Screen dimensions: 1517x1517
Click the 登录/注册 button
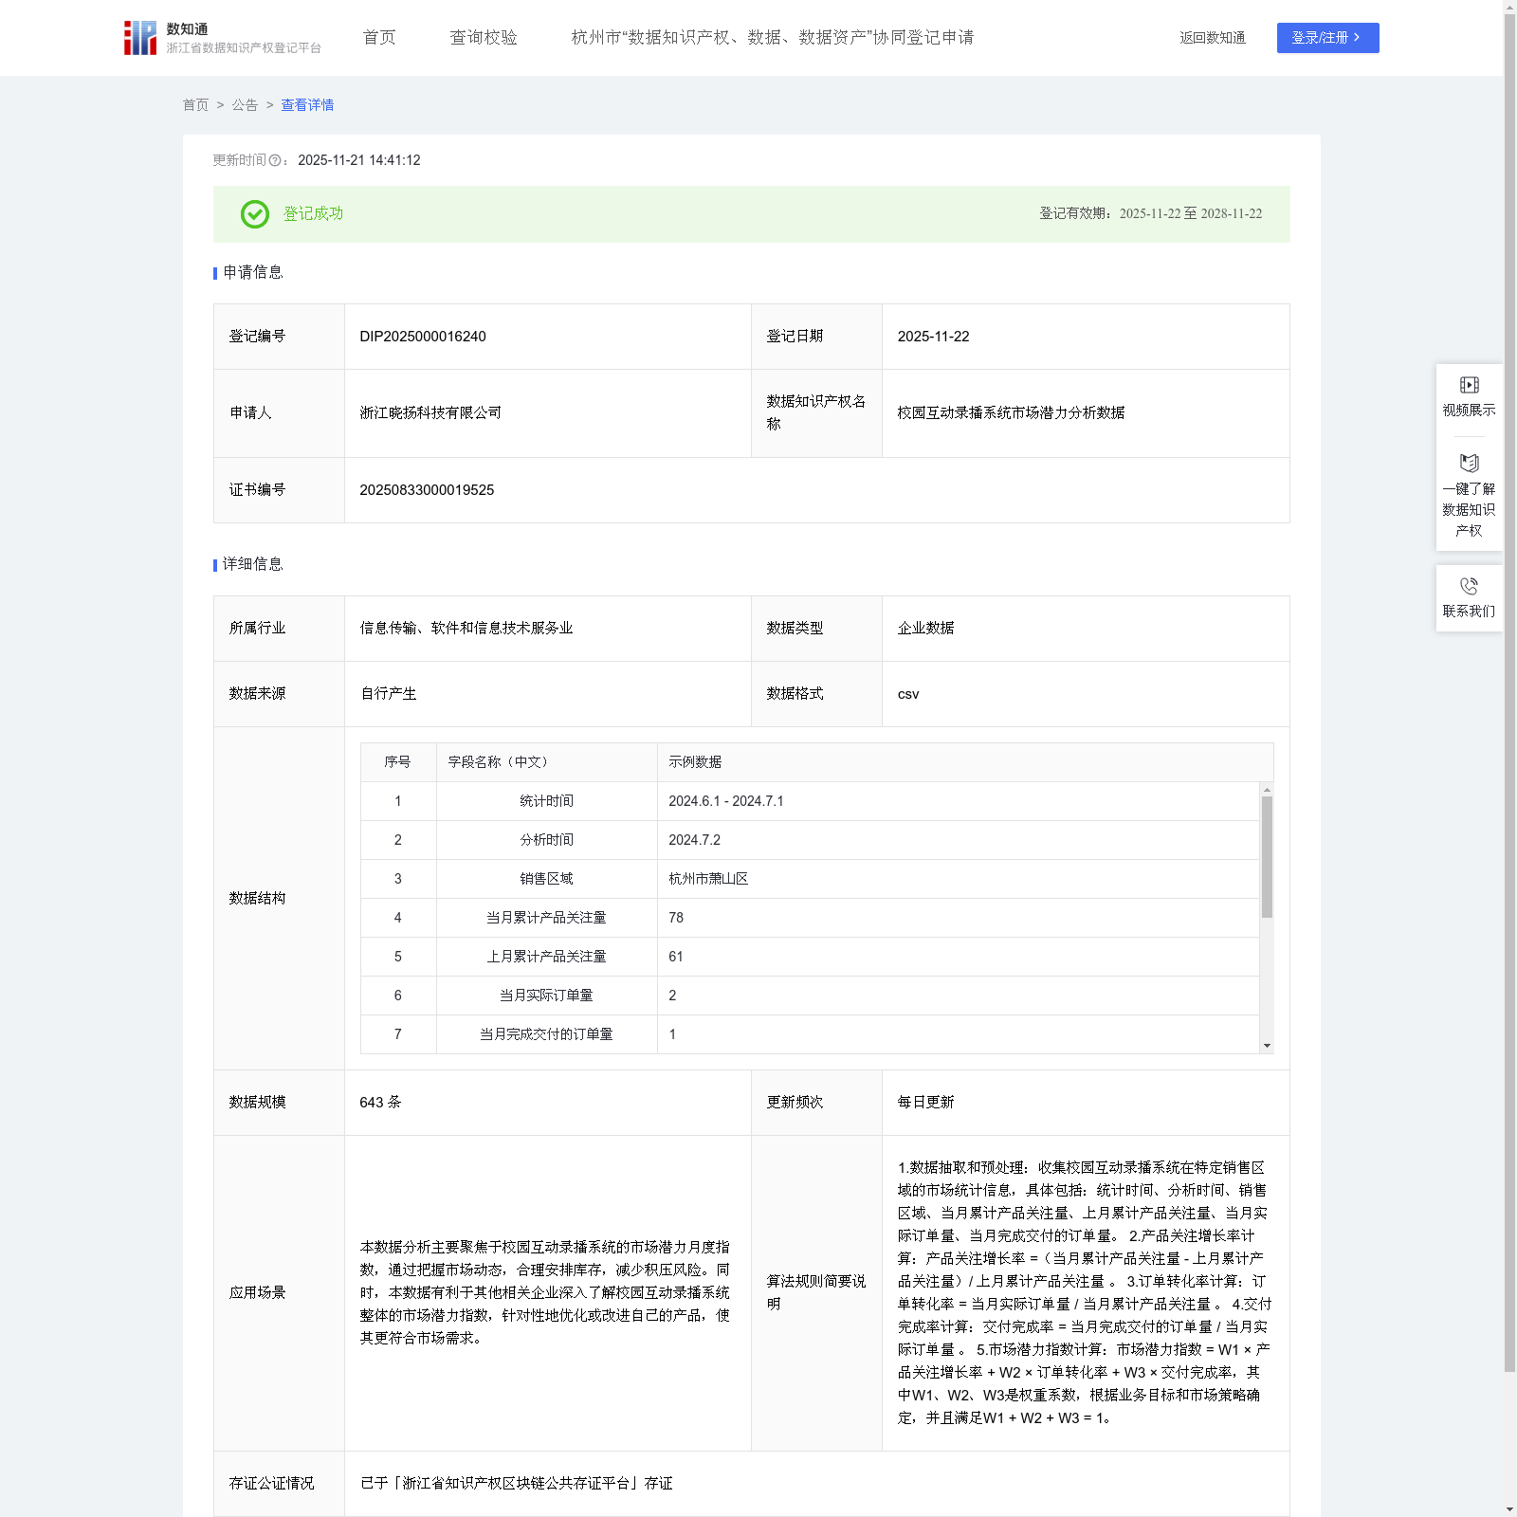(1327, 38)
